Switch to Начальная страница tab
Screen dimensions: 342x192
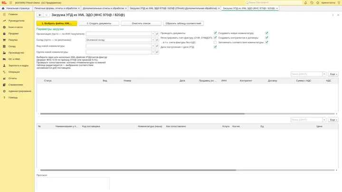[x=16, y=8]
